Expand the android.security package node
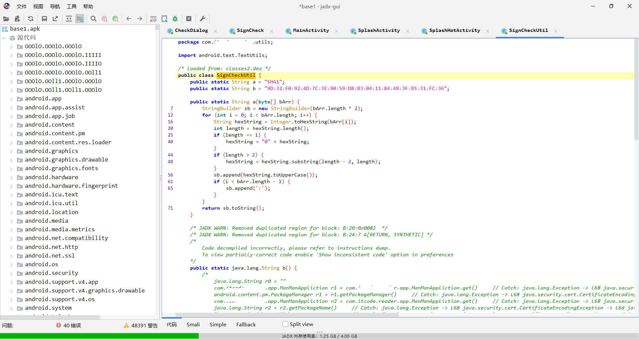This screenshot has width=639, height=339. coord(11,273)
